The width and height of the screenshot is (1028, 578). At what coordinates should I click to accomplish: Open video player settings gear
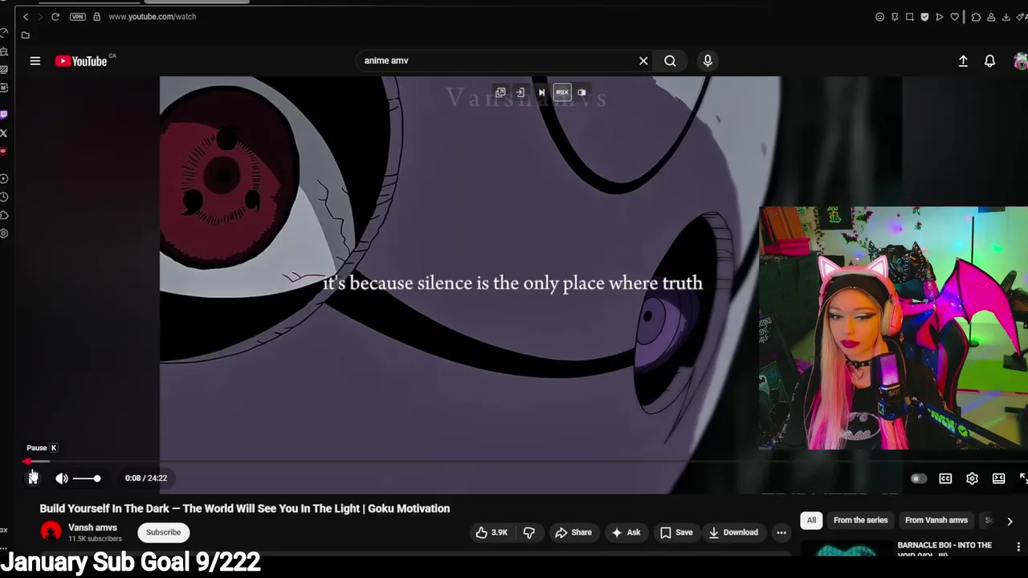tap(972, 478)
